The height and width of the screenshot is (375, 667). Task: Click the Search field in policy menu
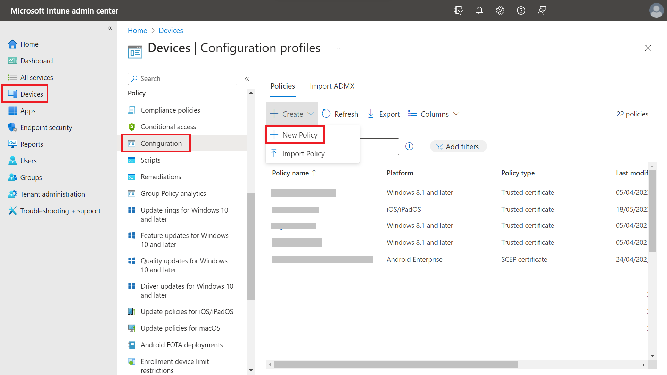pos(182,79)
